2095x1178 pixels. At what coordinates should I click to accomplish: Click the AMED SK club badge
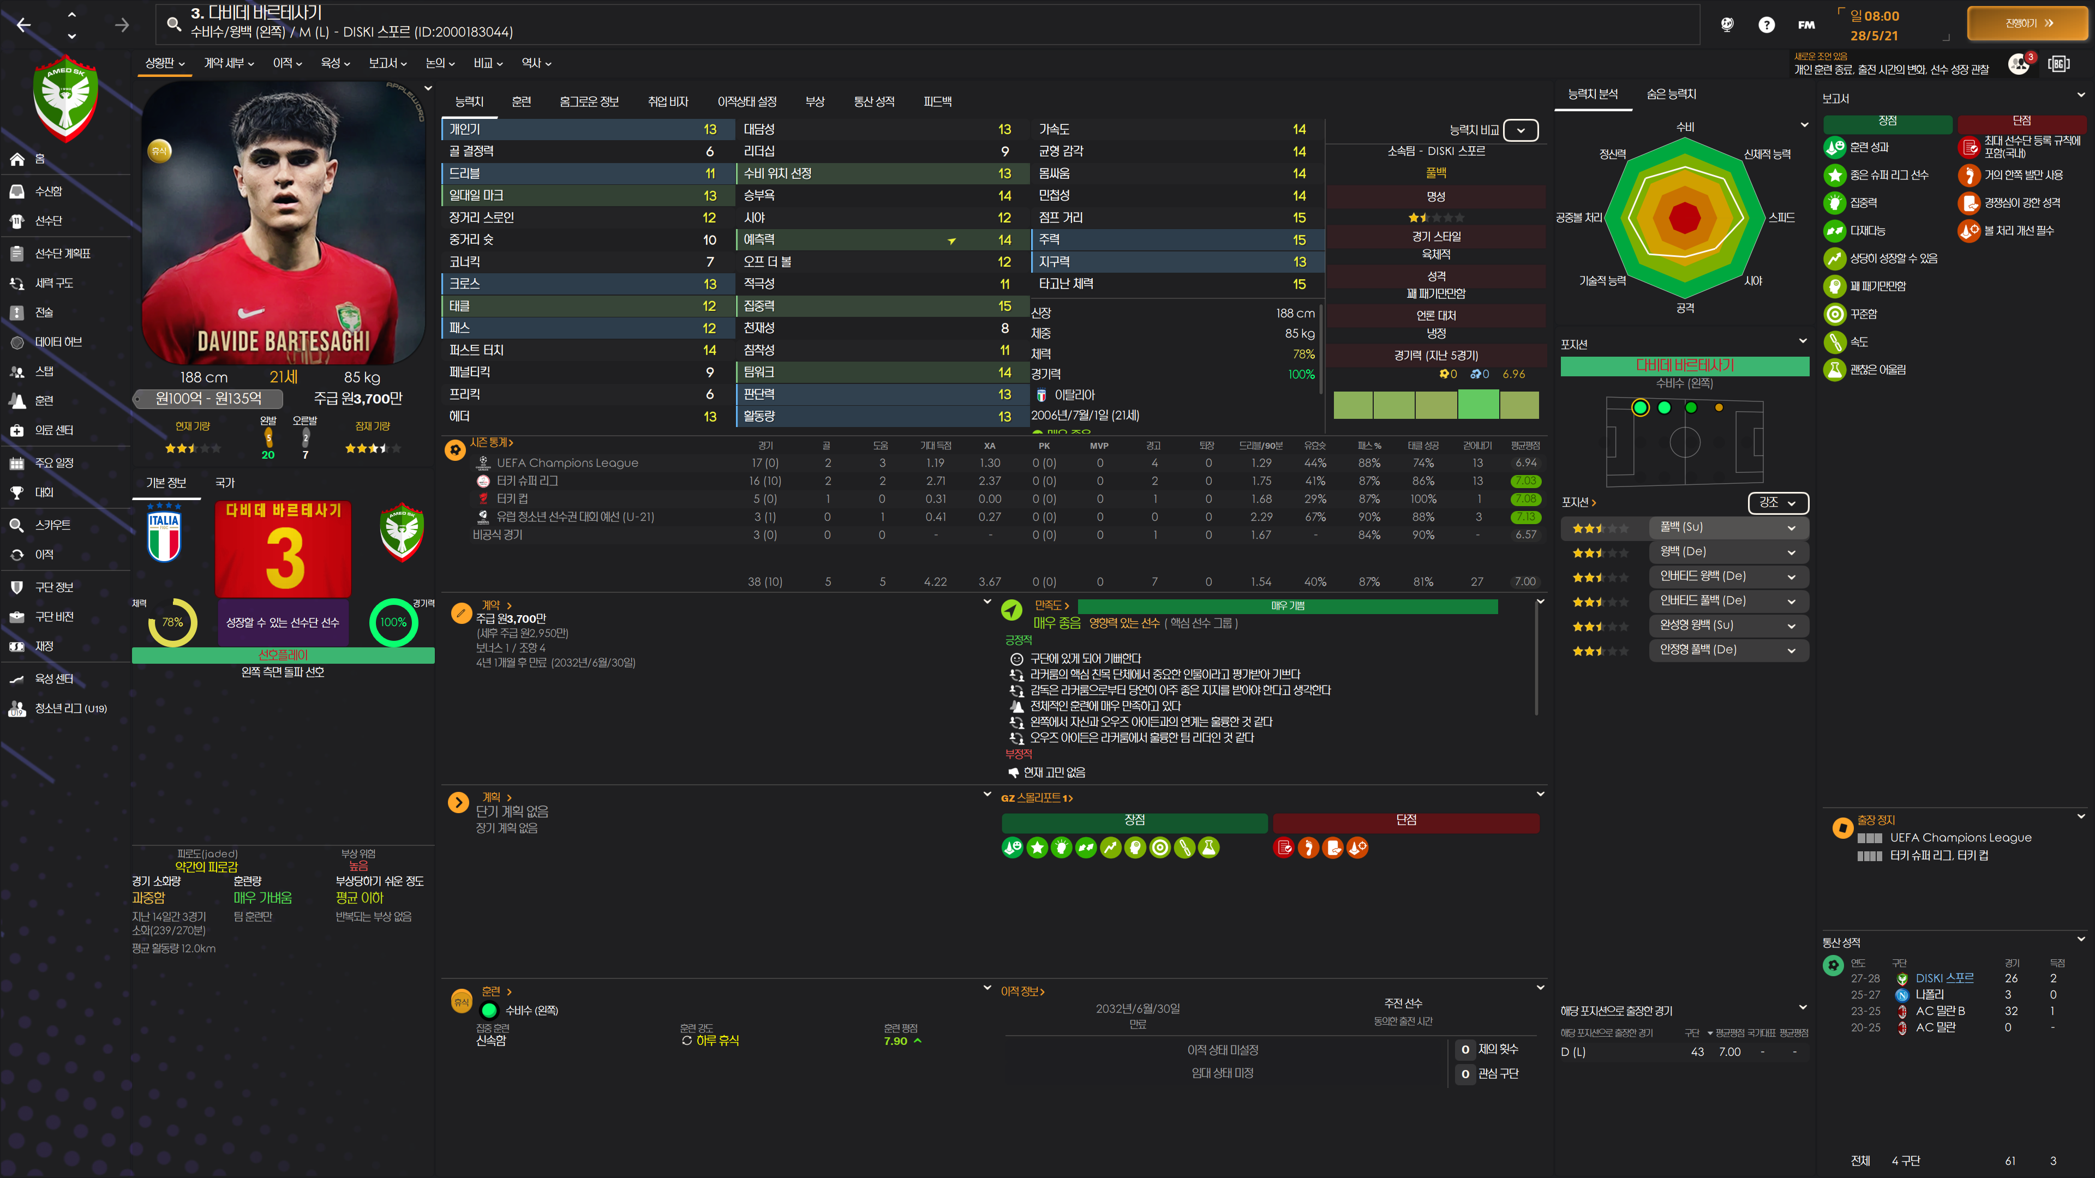[66, 98]
